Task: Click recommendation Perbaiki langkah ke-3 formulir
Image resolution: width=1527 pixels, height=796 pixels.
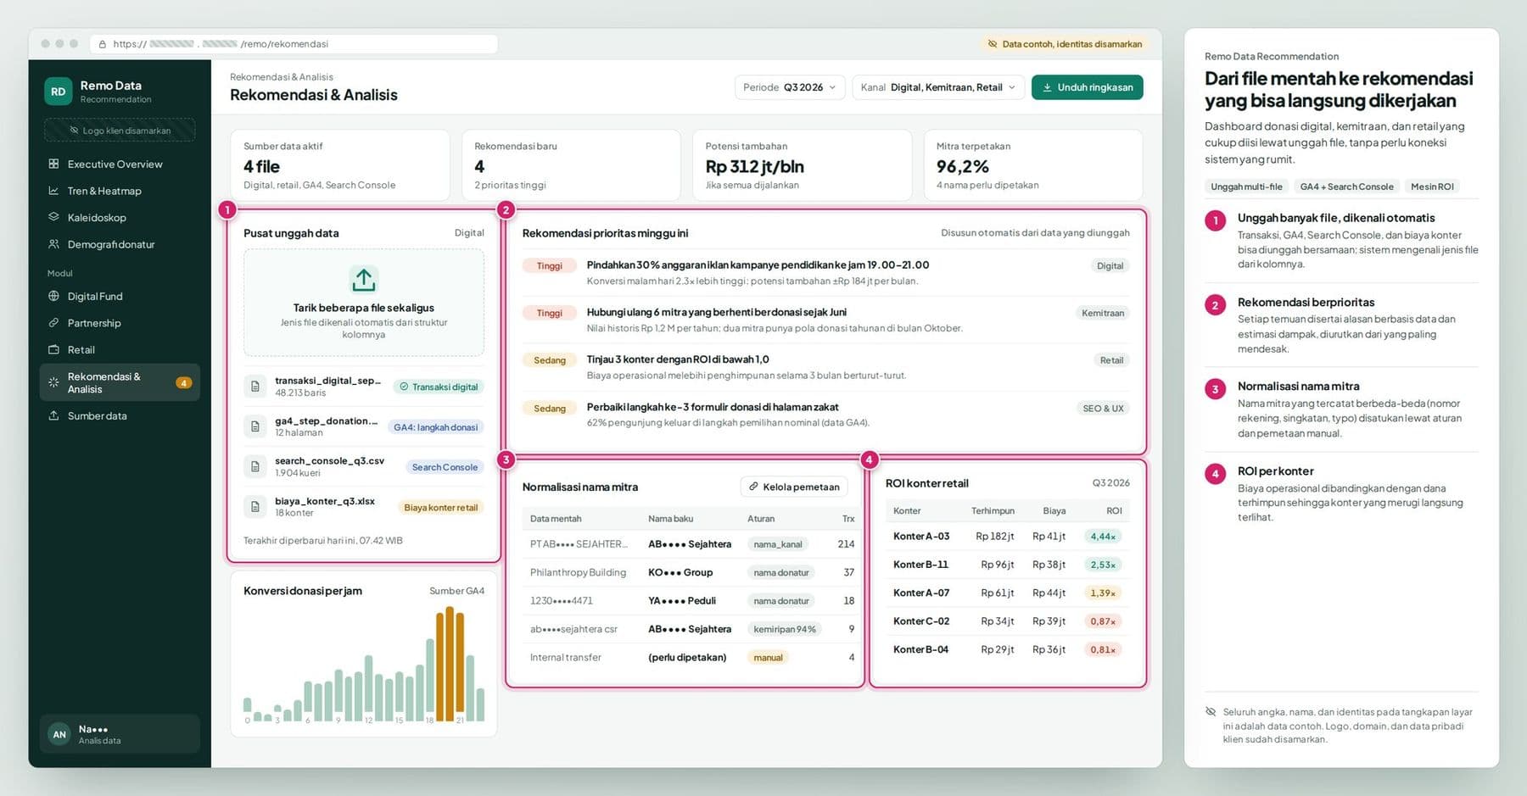Action: pos(825,415)
